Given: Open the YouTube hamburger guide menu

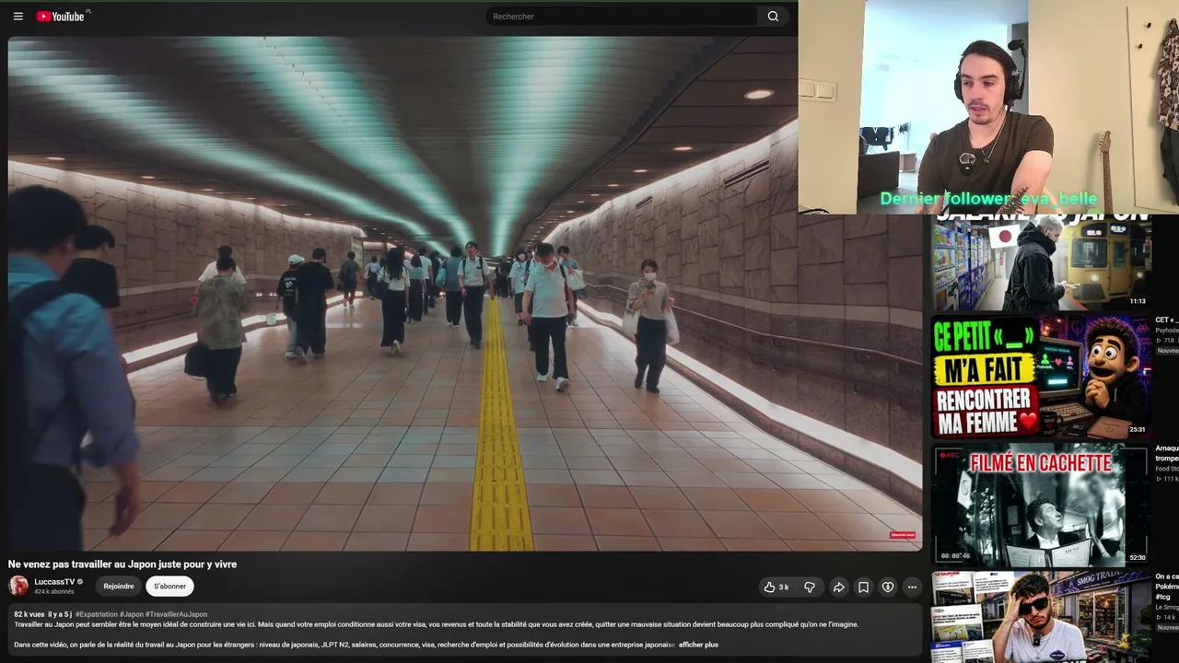Looking at the screenshot, I should pyautogui.click(x=18, y=16).
